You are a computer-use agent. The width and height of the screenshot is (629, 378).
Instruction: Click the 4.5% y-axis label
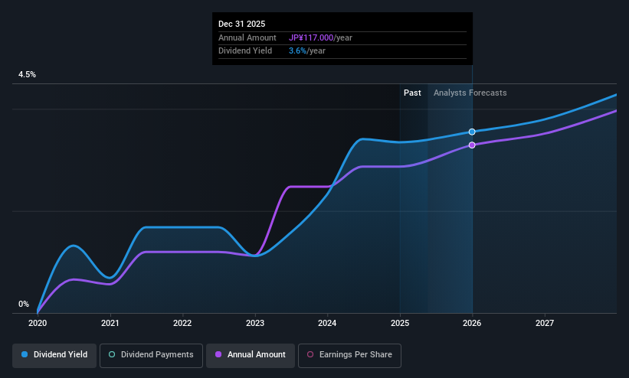click(27, 74)
